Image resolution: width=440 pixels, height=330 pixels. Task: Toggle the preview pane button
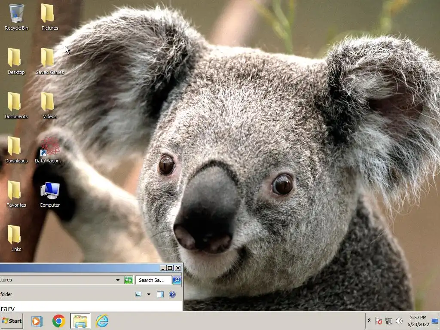(x=160, y=294)
